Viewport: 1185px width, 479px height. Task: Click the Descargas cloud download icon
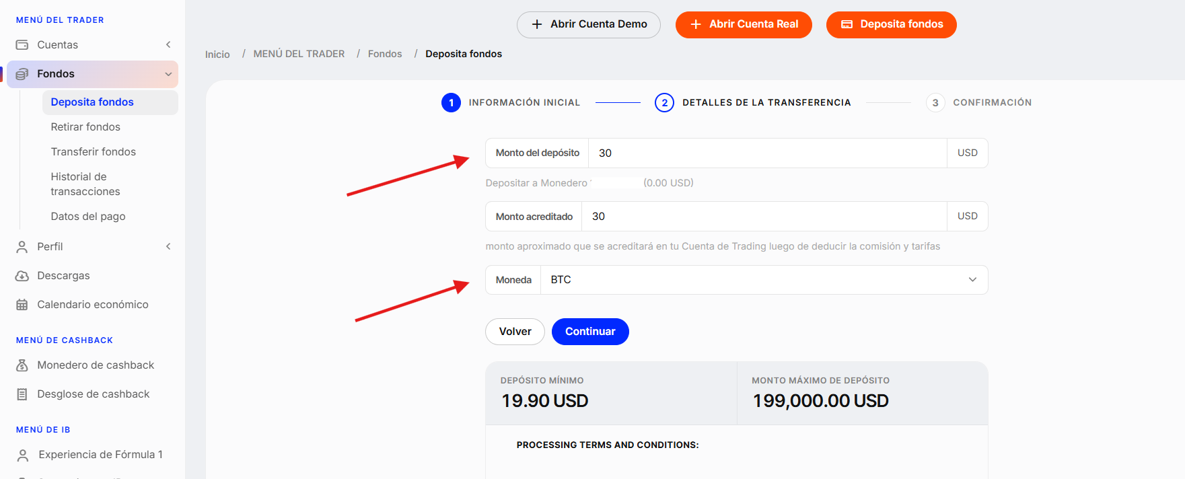click(x=22, y=276)
